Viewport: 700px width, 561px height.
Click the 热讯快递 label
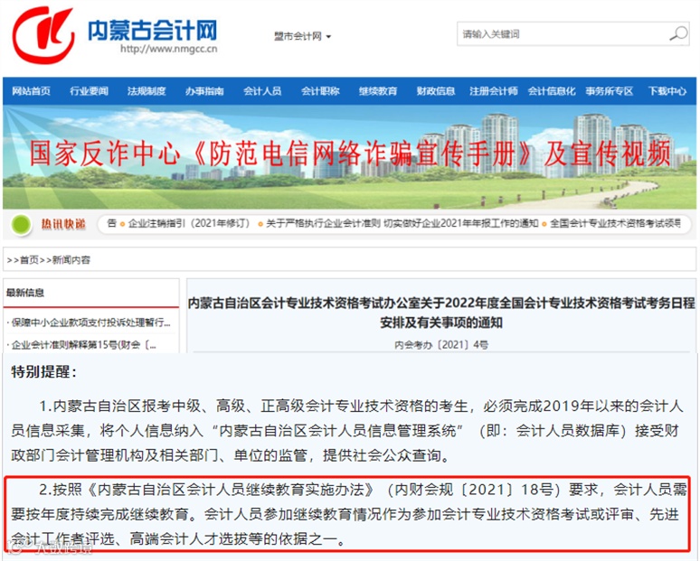(x=63, y=224)
